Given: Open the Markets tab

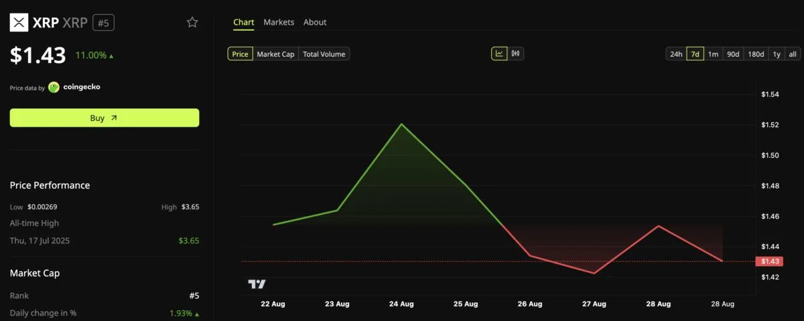Looking at the screenshot, I should point(279,22).
